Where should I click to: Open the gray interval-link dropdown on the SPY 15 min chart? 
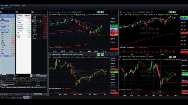pyautogui.click(x=102, y=55)
